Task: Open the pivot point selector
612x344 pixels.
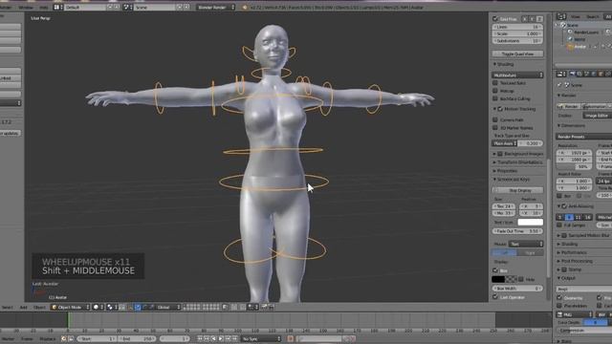Action: click(112, 308)
